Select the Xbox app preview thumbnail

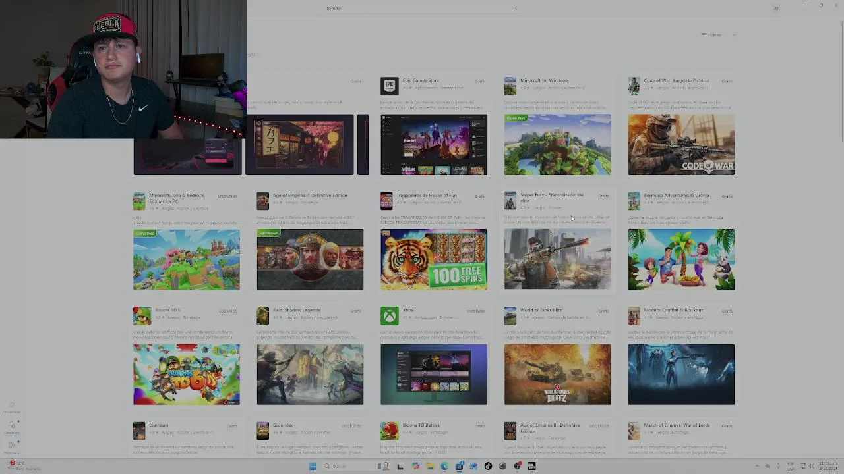[434, 375]
